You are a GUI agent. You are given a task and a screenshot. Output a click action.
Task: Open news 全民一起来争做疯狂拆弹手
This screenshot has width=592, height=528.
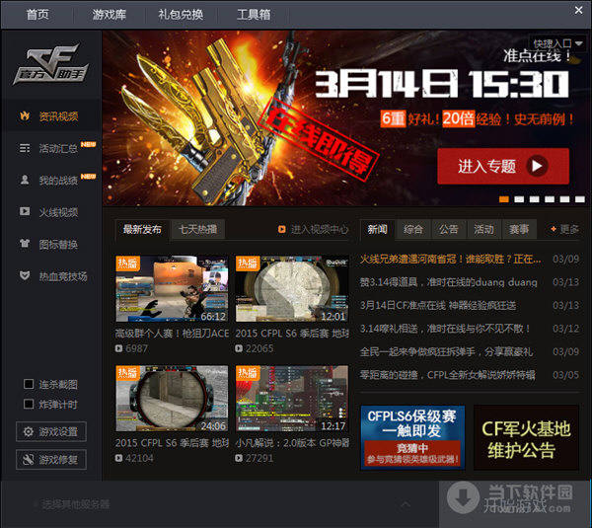coord(446,351)
